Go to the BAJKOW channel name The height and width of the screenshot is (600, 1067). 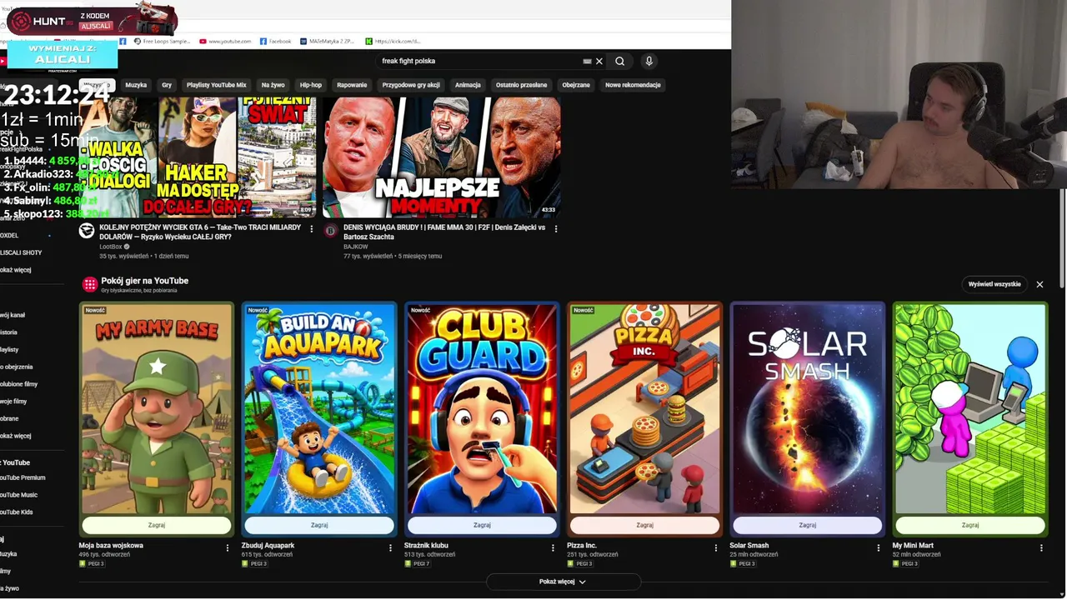(x=355, y=247)
